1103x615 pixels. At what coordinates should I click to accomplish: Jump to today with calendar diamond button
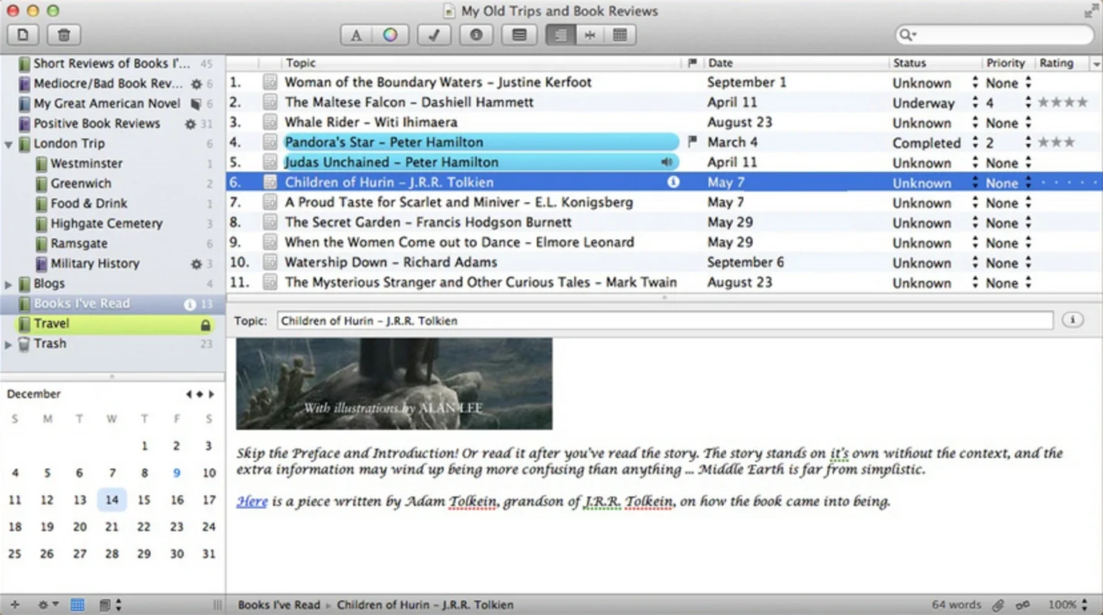[200, 394]
